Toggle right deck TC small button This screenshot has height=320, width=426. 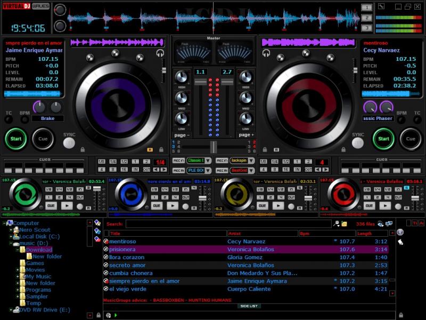pos(417,119)
